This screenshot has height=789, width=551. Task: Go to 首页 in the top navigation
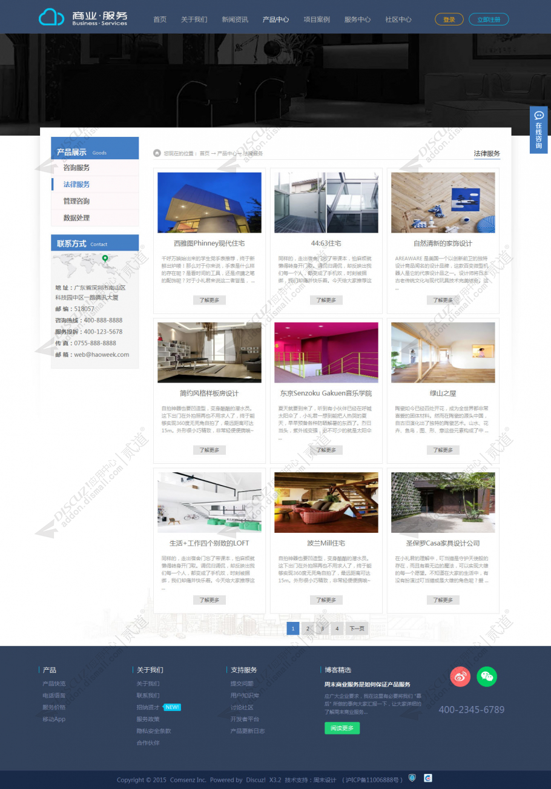pyautogui.click(x=160, y=19)
